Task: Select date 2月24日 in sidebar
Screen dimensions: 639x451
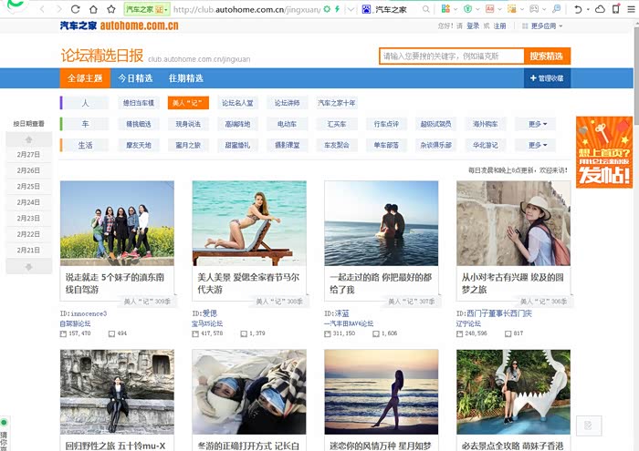Action: [x=28, y=202]
